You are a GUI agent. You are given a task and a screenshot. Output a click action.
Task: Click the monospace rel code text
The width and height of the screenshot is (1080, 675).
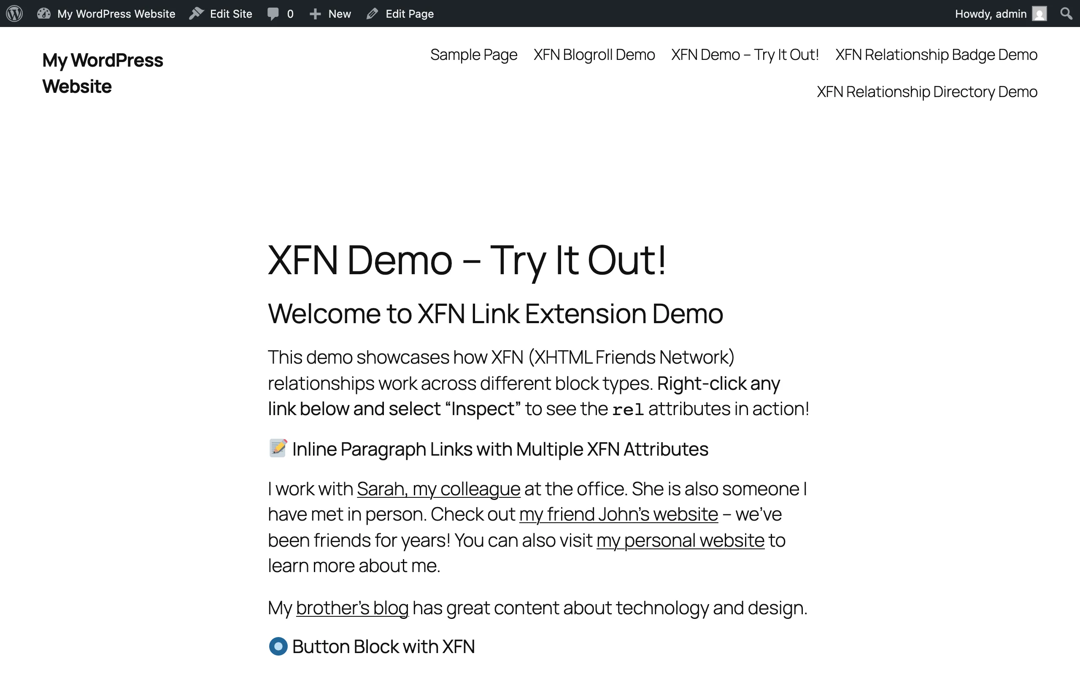[x=627, y=409]
